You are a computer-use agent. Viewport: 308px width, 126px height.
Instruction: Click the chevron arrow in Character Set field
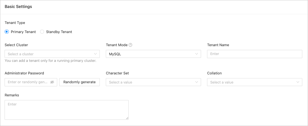click(197, 82)
